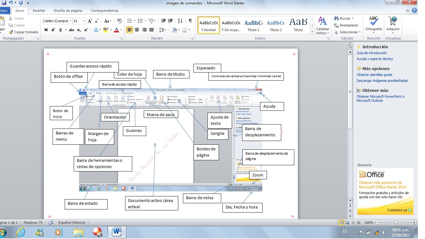Image resolution: width=425 pixels, height=239 pixels.
Task: Toggle superscript x² formatting
Action: tap(86, 30)
